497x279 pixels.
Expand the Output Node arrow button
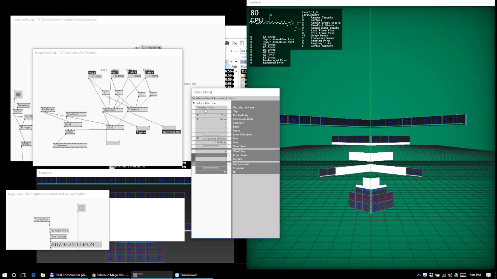pyautogui.click(x=229, y=164)
